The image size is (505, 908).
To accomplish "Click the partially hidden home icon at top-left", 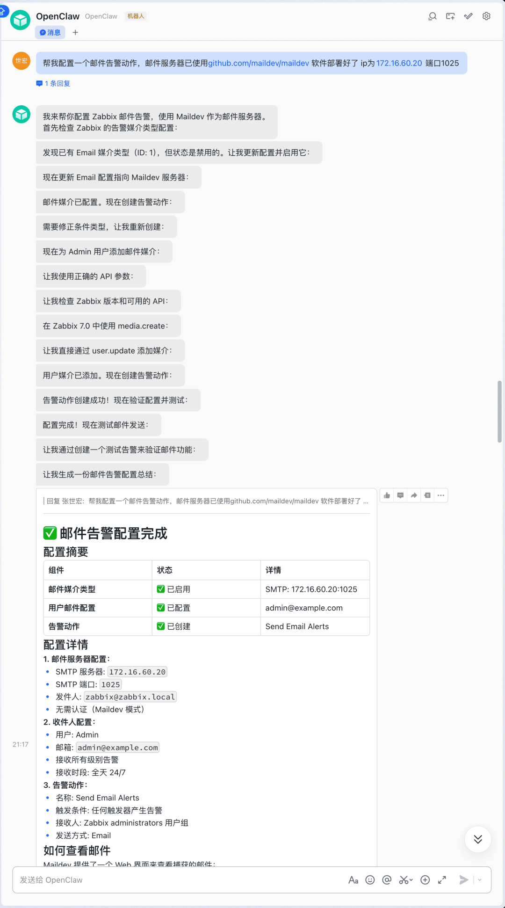I will 3,11.
